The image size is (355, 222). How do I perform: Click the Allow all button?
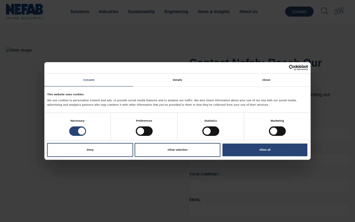265,150
